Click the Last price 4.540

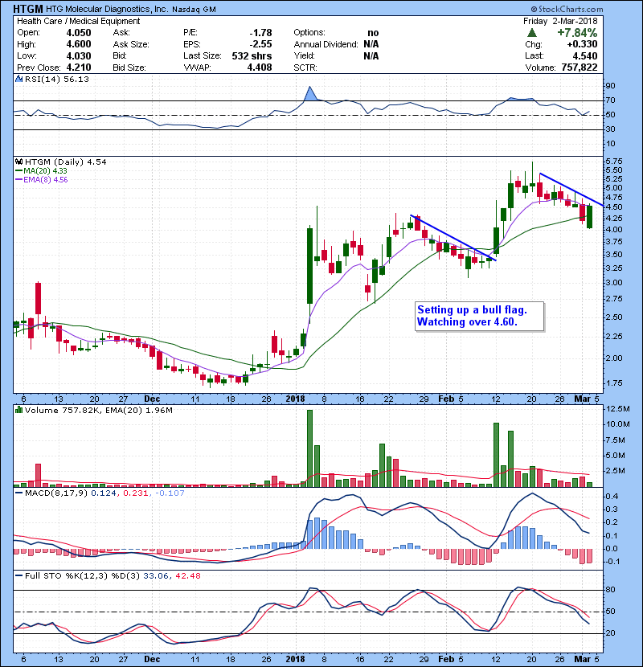[584, 55]
